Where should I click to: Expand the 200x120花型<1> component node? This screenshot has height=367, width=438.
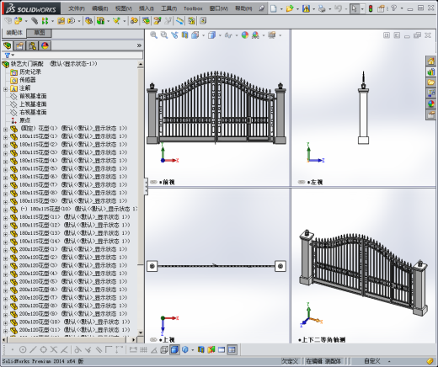point(5,250)
